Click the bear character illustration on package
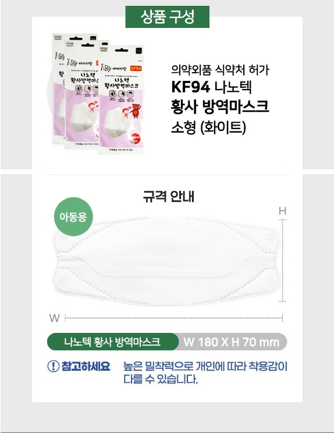334x433 pixels. tap(136, 110)
